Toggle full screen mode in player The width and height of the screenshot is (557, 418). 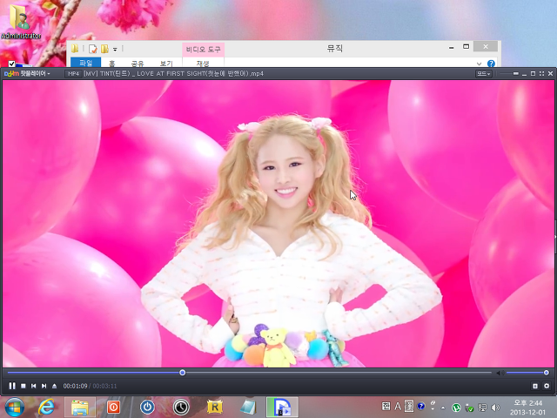click(541, 73)
